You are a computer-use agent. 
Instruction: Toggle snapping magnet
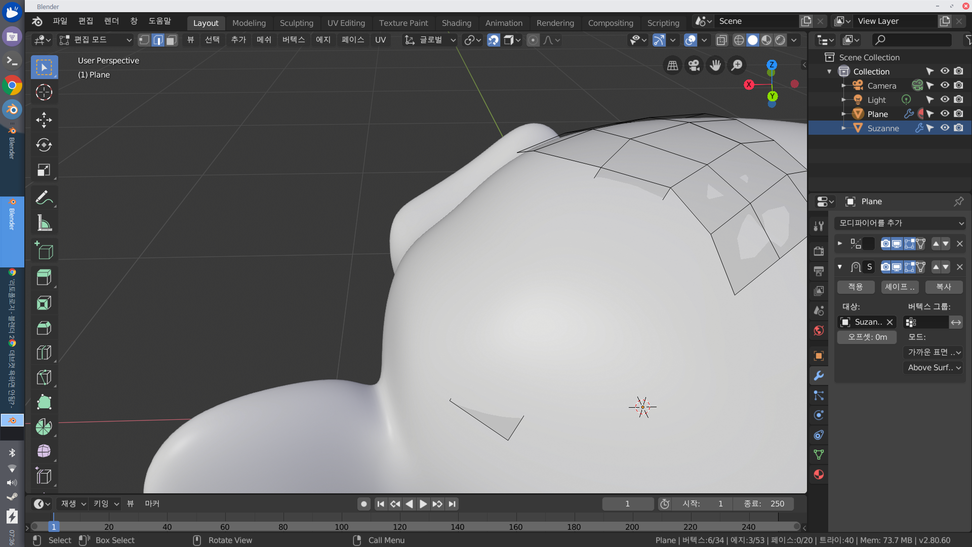pyautogui.click(x=493, y=40)
